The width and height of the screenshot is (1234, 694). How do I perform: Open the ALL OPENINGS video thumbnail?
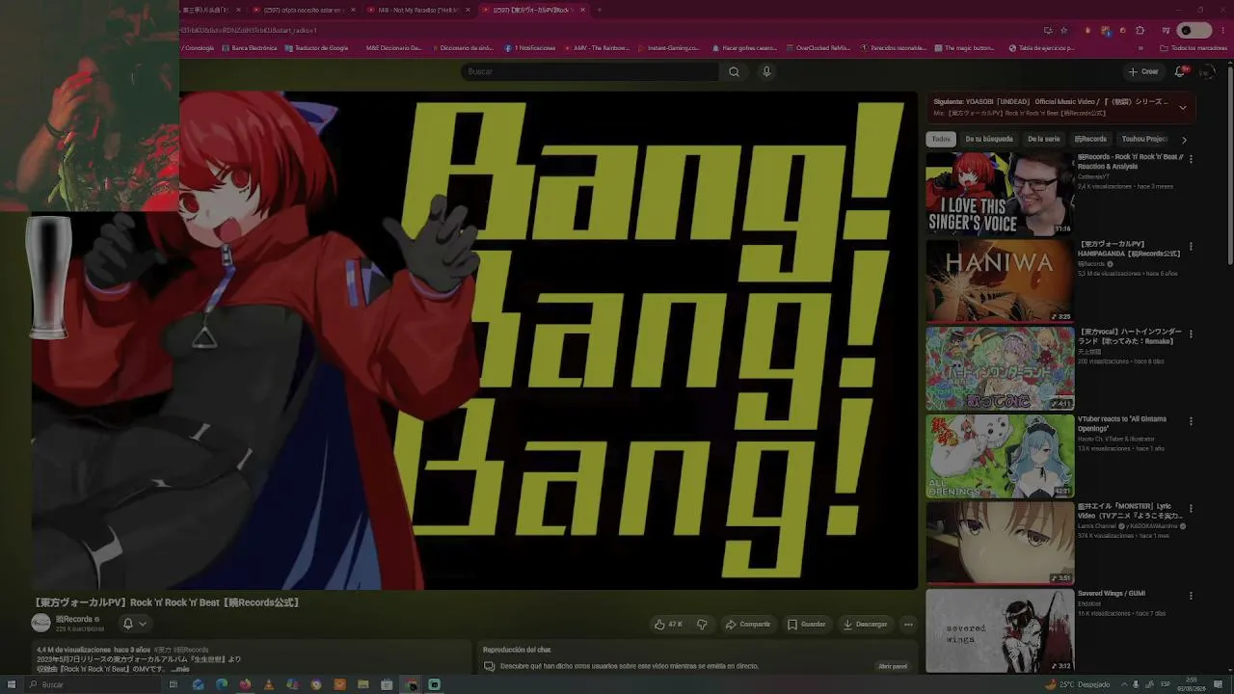click(x=1000, y=455)
